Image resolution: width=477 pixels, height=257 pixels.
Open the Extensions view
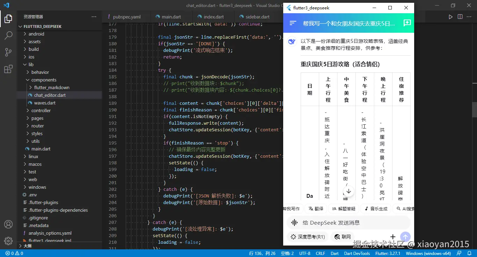click(8, 69)
